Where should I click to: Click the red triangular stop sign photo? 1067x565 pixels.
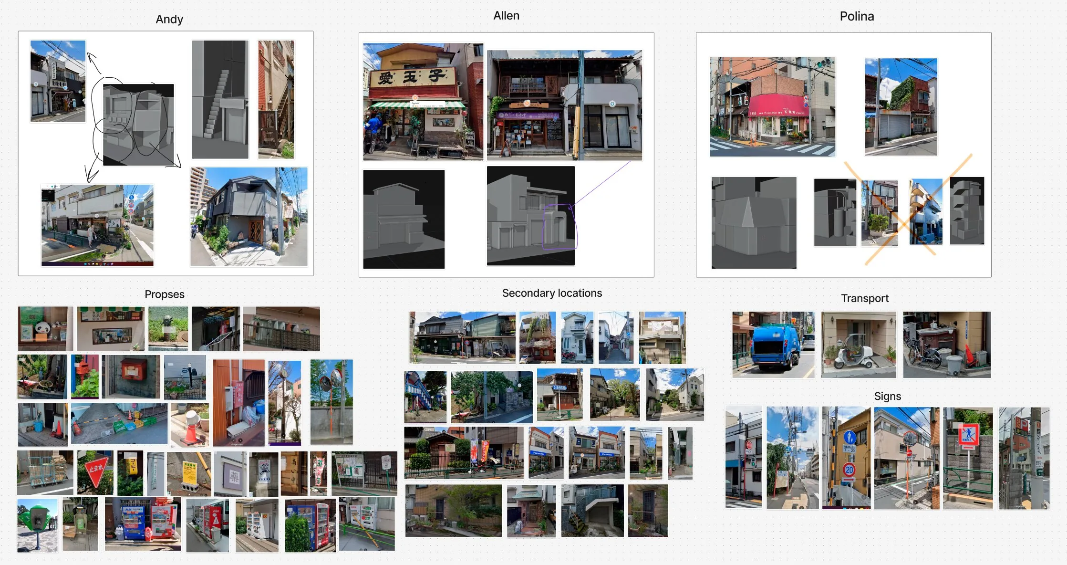click(95, 472)
